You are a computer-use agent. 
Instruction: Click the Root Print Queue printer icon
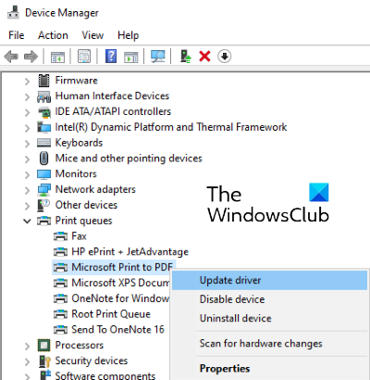(60, 314)
